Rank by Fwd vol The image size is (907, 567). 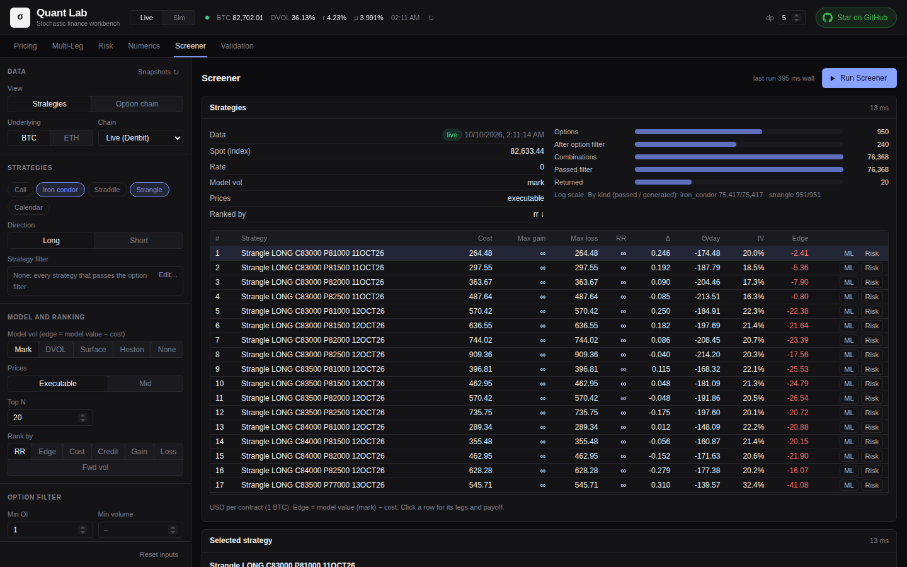tap(96, 467)
